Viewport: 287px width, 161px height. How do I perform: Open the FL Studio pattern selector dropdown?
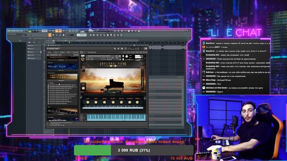pyautogui.click(x=82, y=35)
